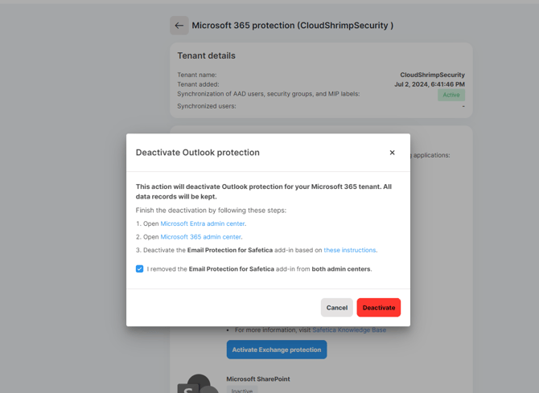Click the back arrow beside the page title

[179, 26]
